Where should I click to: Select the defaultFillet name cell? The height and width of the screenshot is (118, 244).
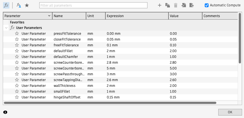pyautogui.click(x=69, y=51)
